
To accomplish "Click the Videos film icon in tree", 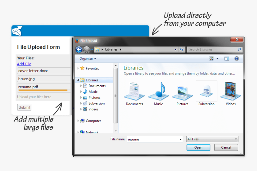I will pos(85,109).
